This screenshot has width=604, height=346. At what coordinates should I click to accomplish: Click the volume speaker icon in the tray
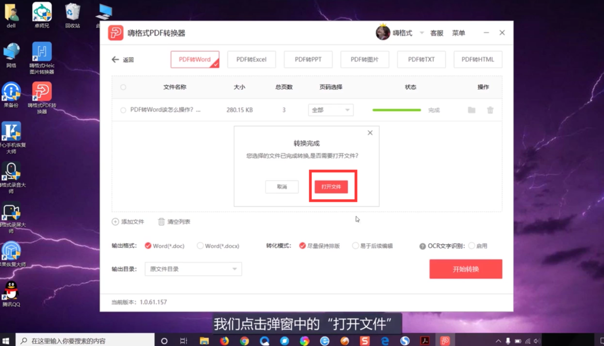537,341
